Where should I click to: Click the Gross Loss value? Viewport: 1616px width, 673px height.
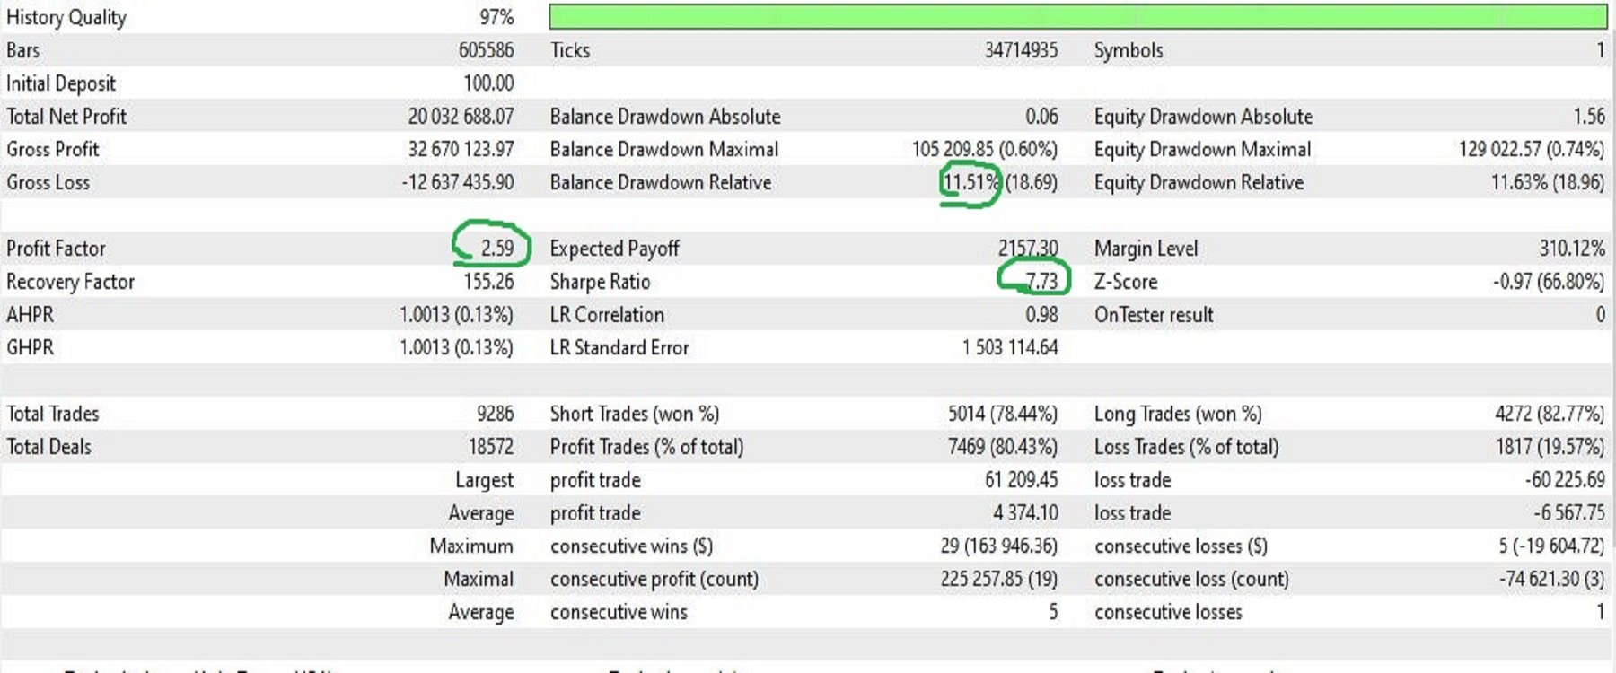458,182
